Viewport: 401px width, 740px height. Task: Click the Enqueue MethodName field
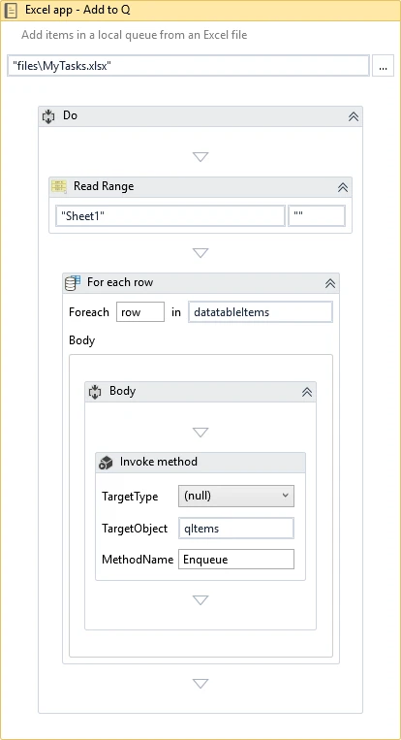click(236, 560)
